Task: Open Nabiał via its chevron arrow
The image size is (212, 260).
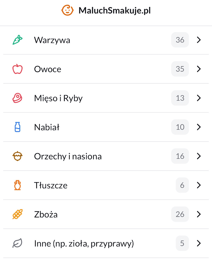Action: 199,127
